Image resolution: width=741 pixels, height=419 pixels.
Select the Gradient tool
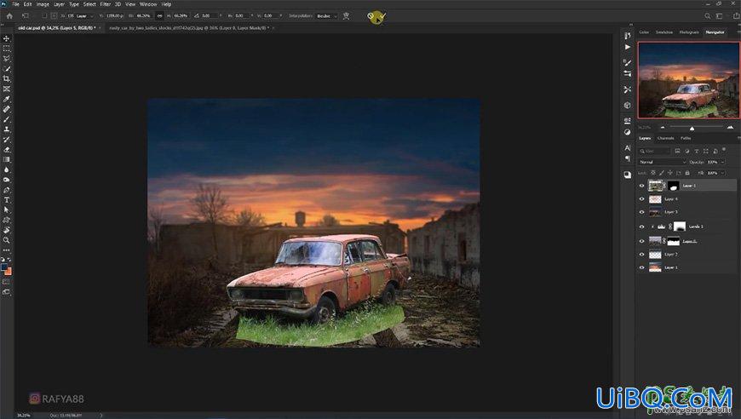7,159
